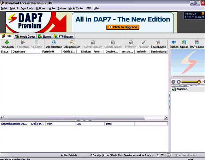Click the horizontal scrollbar thumb
205x160 pixels.
(x=74, y=118)
